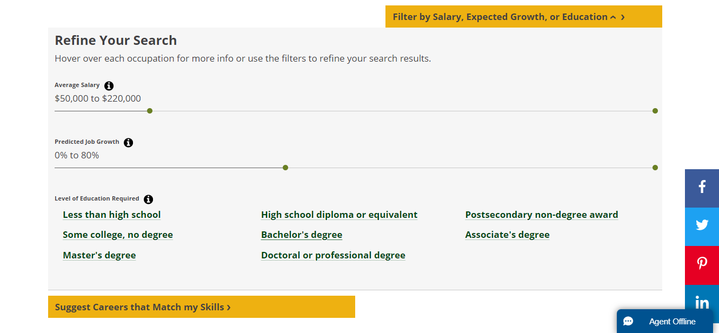Click the maximum Average Salary slider handle
Image resolution: width=719 pixels, height=333 pixels.
pyautogui.click(x=655, y=111)
